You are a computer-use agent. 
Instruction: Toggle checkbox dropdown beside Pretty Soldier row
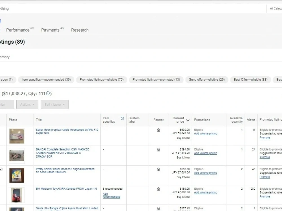point(1,169)
